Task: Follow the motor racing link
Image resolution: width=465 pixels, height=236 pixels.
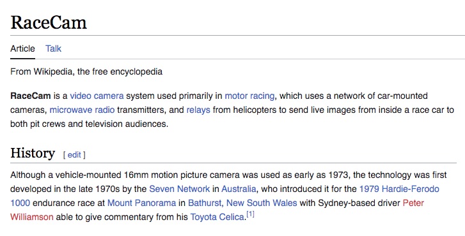Action: tap(249, 96)
